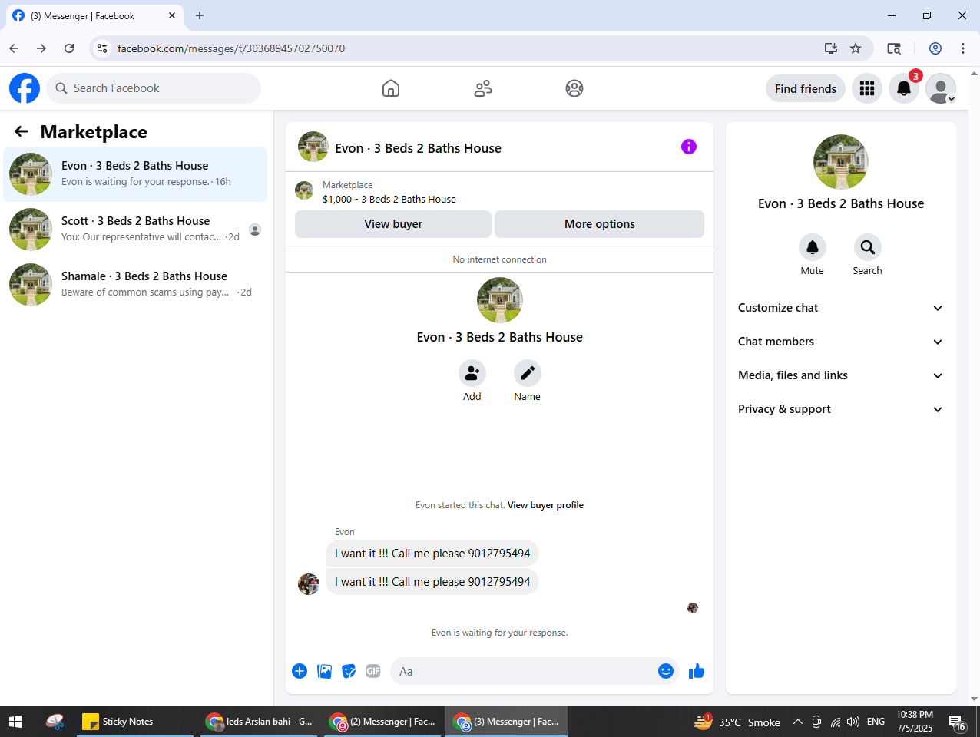Click the View buyer button
The width and height of the screenshot is (980, 737).
pyautogui.click(x=393, y=224)
